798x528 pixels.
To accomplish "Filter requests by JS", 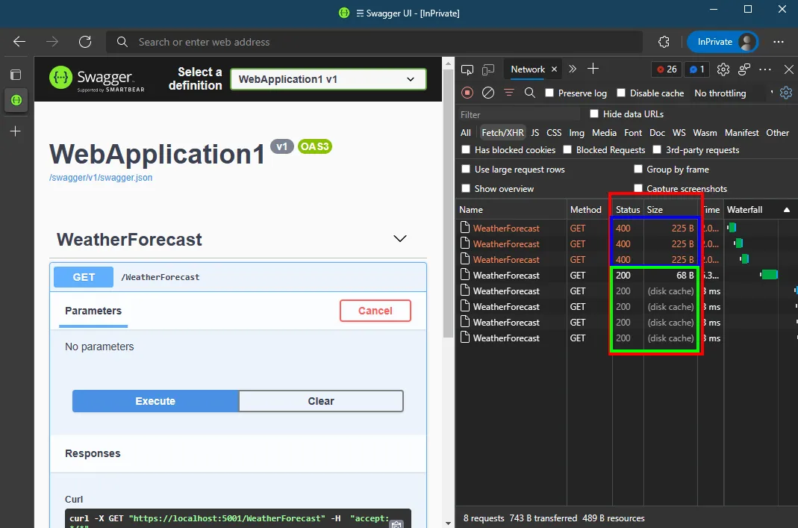I will click(x=535, y=133).
